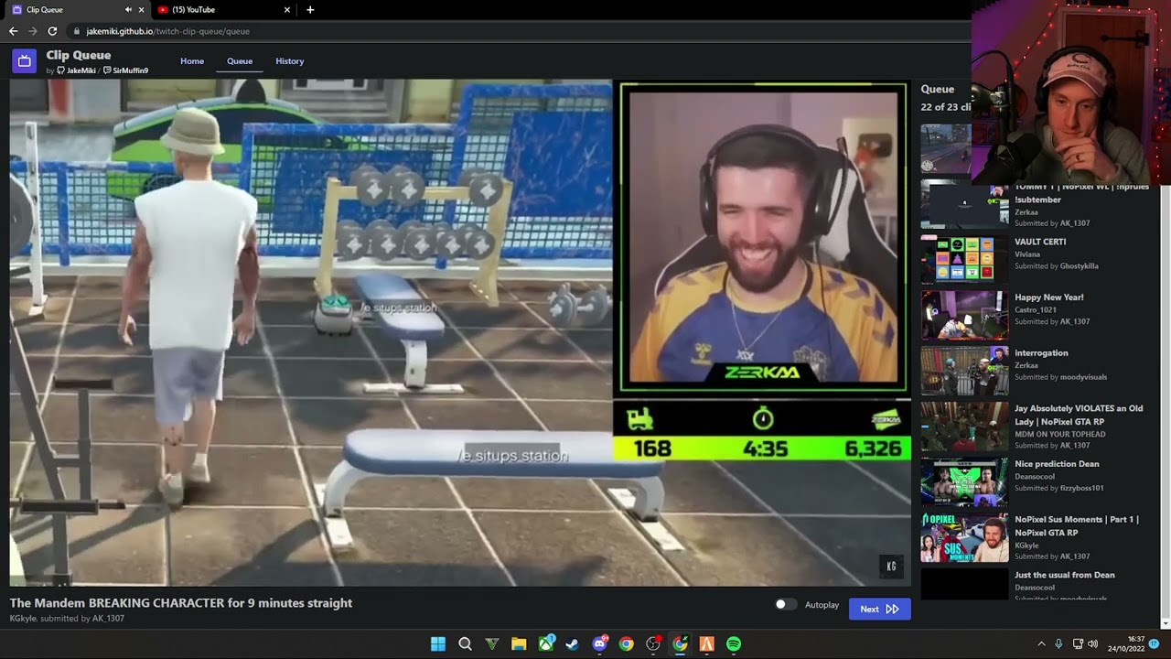The image size is (1171, 659).
Task: Click the site lock icon in address bar
Action: coord(78,31)
